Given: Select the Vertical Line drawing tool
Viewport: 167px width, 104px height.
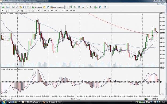Looking at the screenshot, I should pos(11,11).
